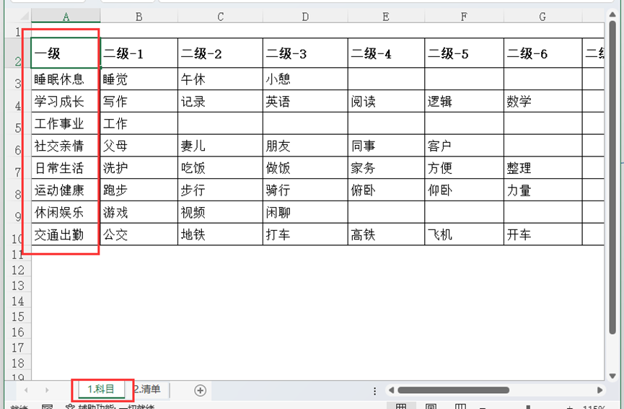Select cell 运动健康
Image resolution: width=624 pixels, height=409 pixels.
pos(66,190)
